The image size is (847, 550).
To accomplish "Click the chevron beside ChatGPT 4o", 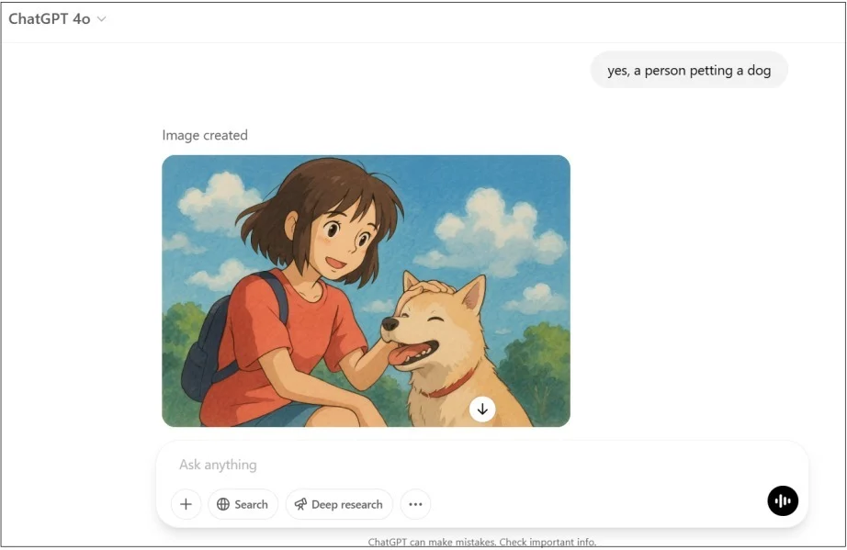I will (101, 19).
